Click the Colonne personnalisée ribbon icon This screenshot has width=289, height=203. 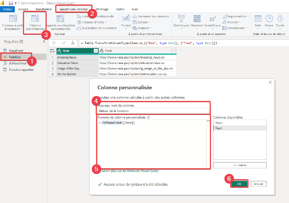[35, 18]
